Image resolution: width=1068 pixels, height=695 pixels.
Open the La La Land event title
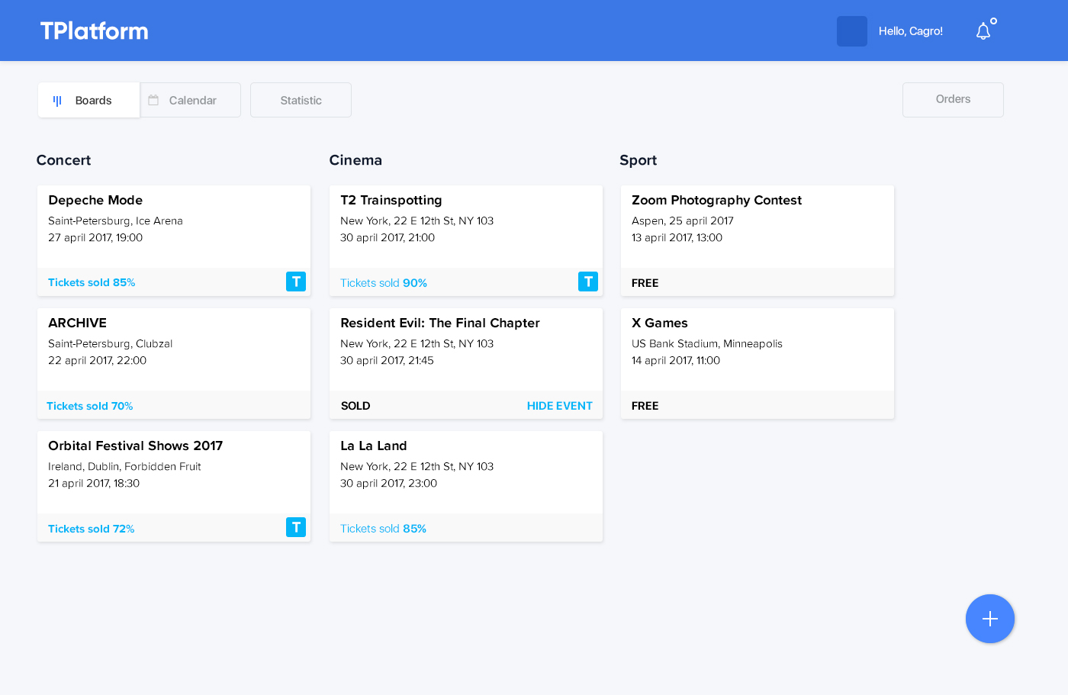pos(374,446)
